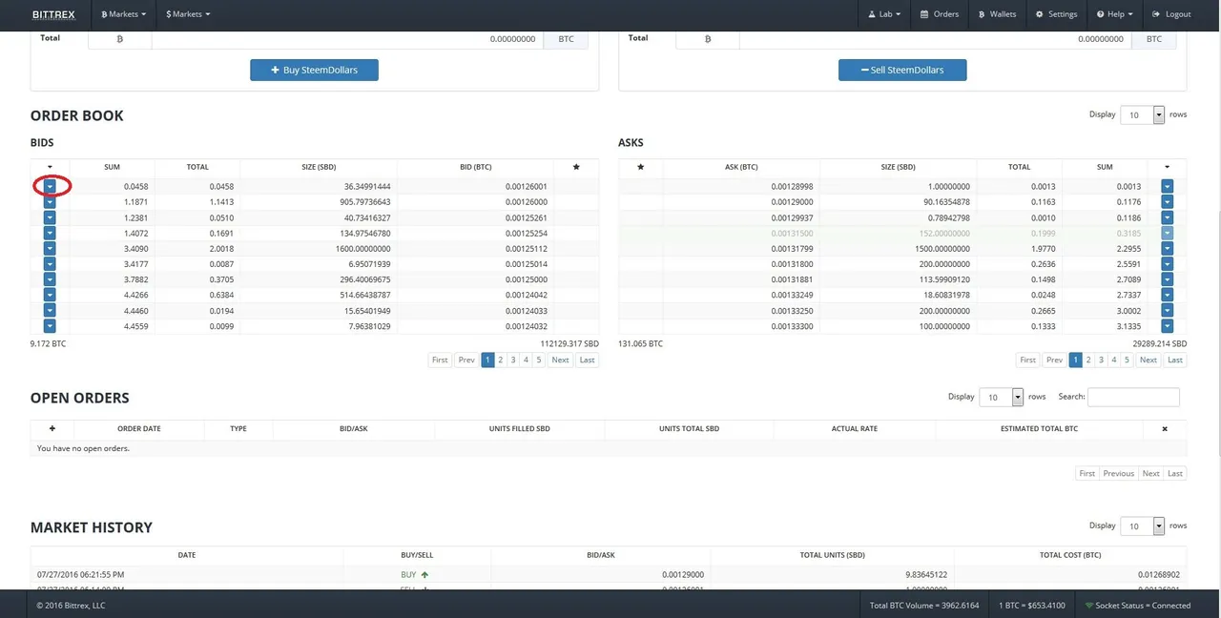Viewport: 1221px width, 618px height.
Task: Click the action arrow beside bid 0.00126001
Action: tap(50, 187)
